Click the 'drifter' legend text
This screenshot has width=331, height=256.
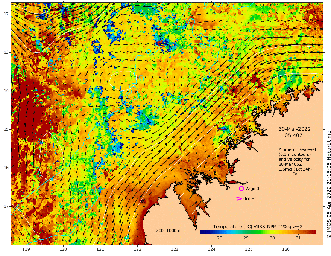250,198
